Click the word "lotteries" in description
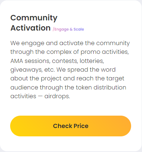 coord(92,61)
